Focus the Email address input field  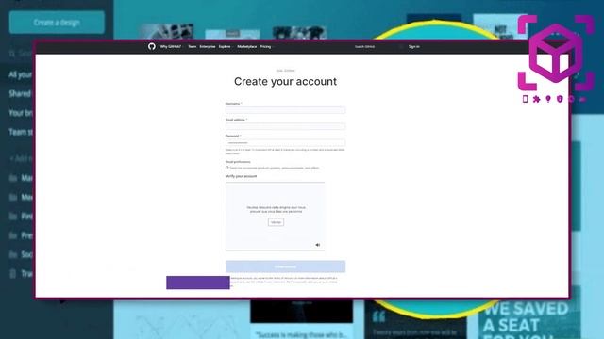click(x=285, y=126)
